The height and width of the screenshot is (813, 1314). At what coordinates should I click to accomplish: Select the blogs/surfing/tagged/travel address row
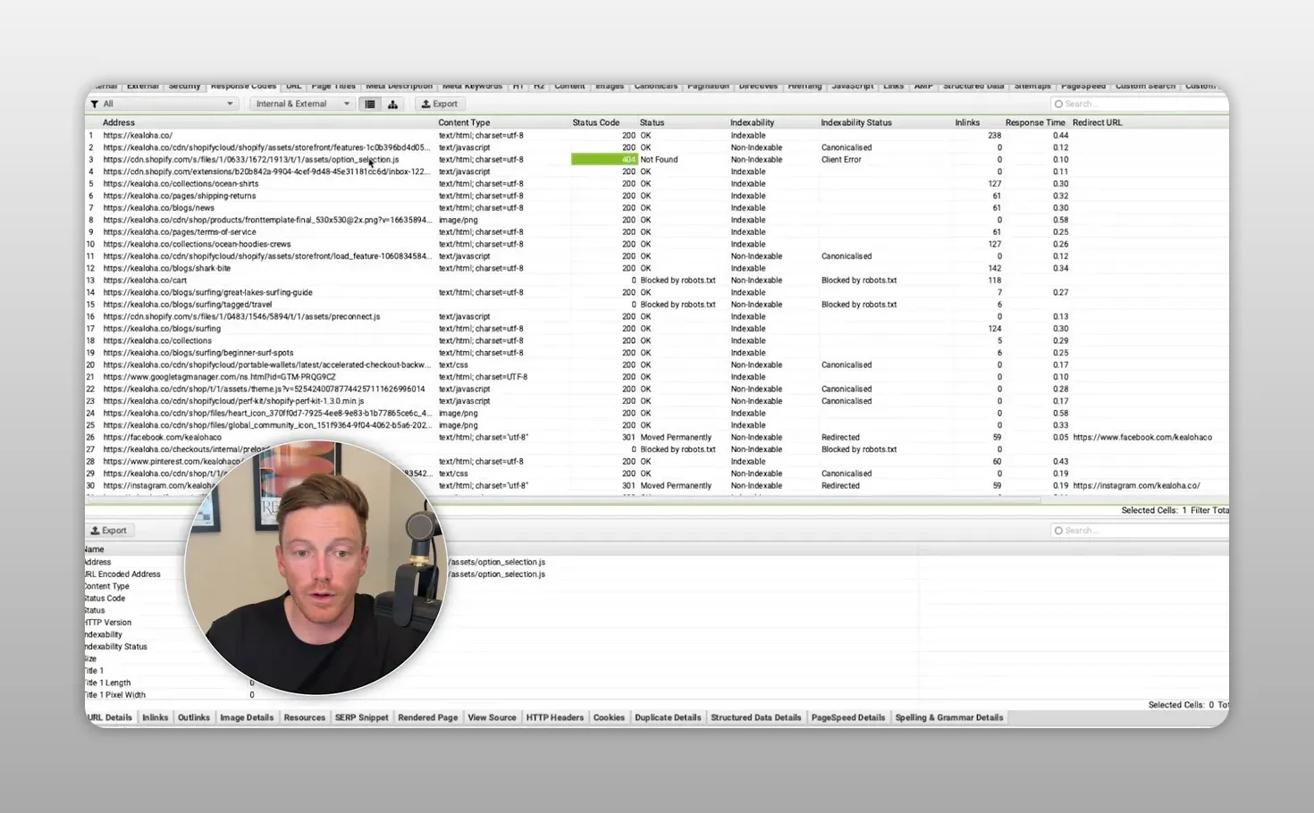[x=188, y=305]
